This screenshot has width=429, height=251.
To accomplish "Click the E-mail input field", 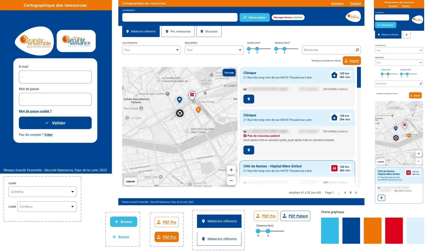I will [x=55, y=77].
